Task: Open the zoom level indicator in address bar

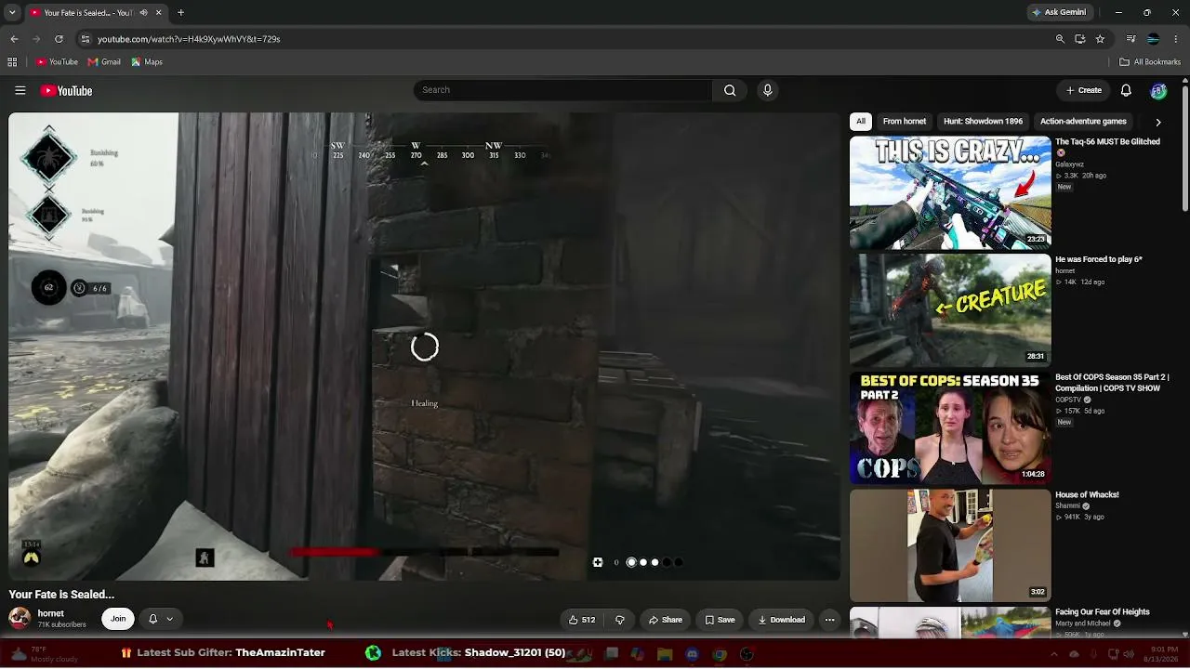Action: click(1060, 39)
